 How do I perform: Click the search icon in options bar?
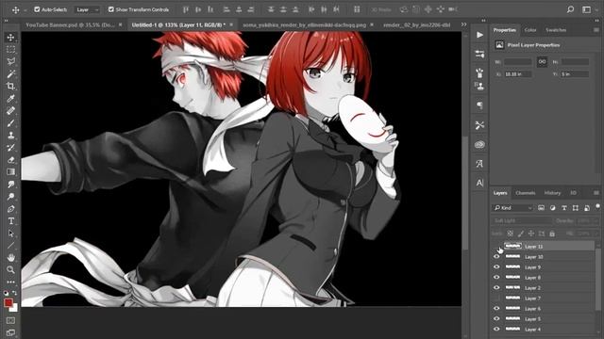[x=570, y=9]
